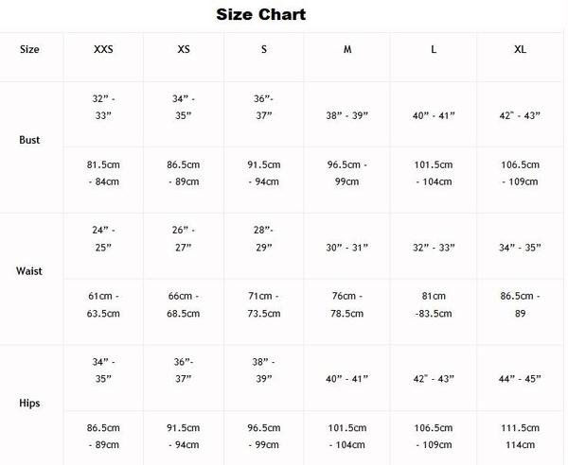This screenshot has width=568, height=465.
Task: Click the M size header
Action: pos(347,49)
